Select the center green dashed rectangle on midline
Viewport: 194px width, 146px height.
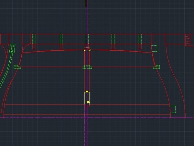tap(87, 67)
